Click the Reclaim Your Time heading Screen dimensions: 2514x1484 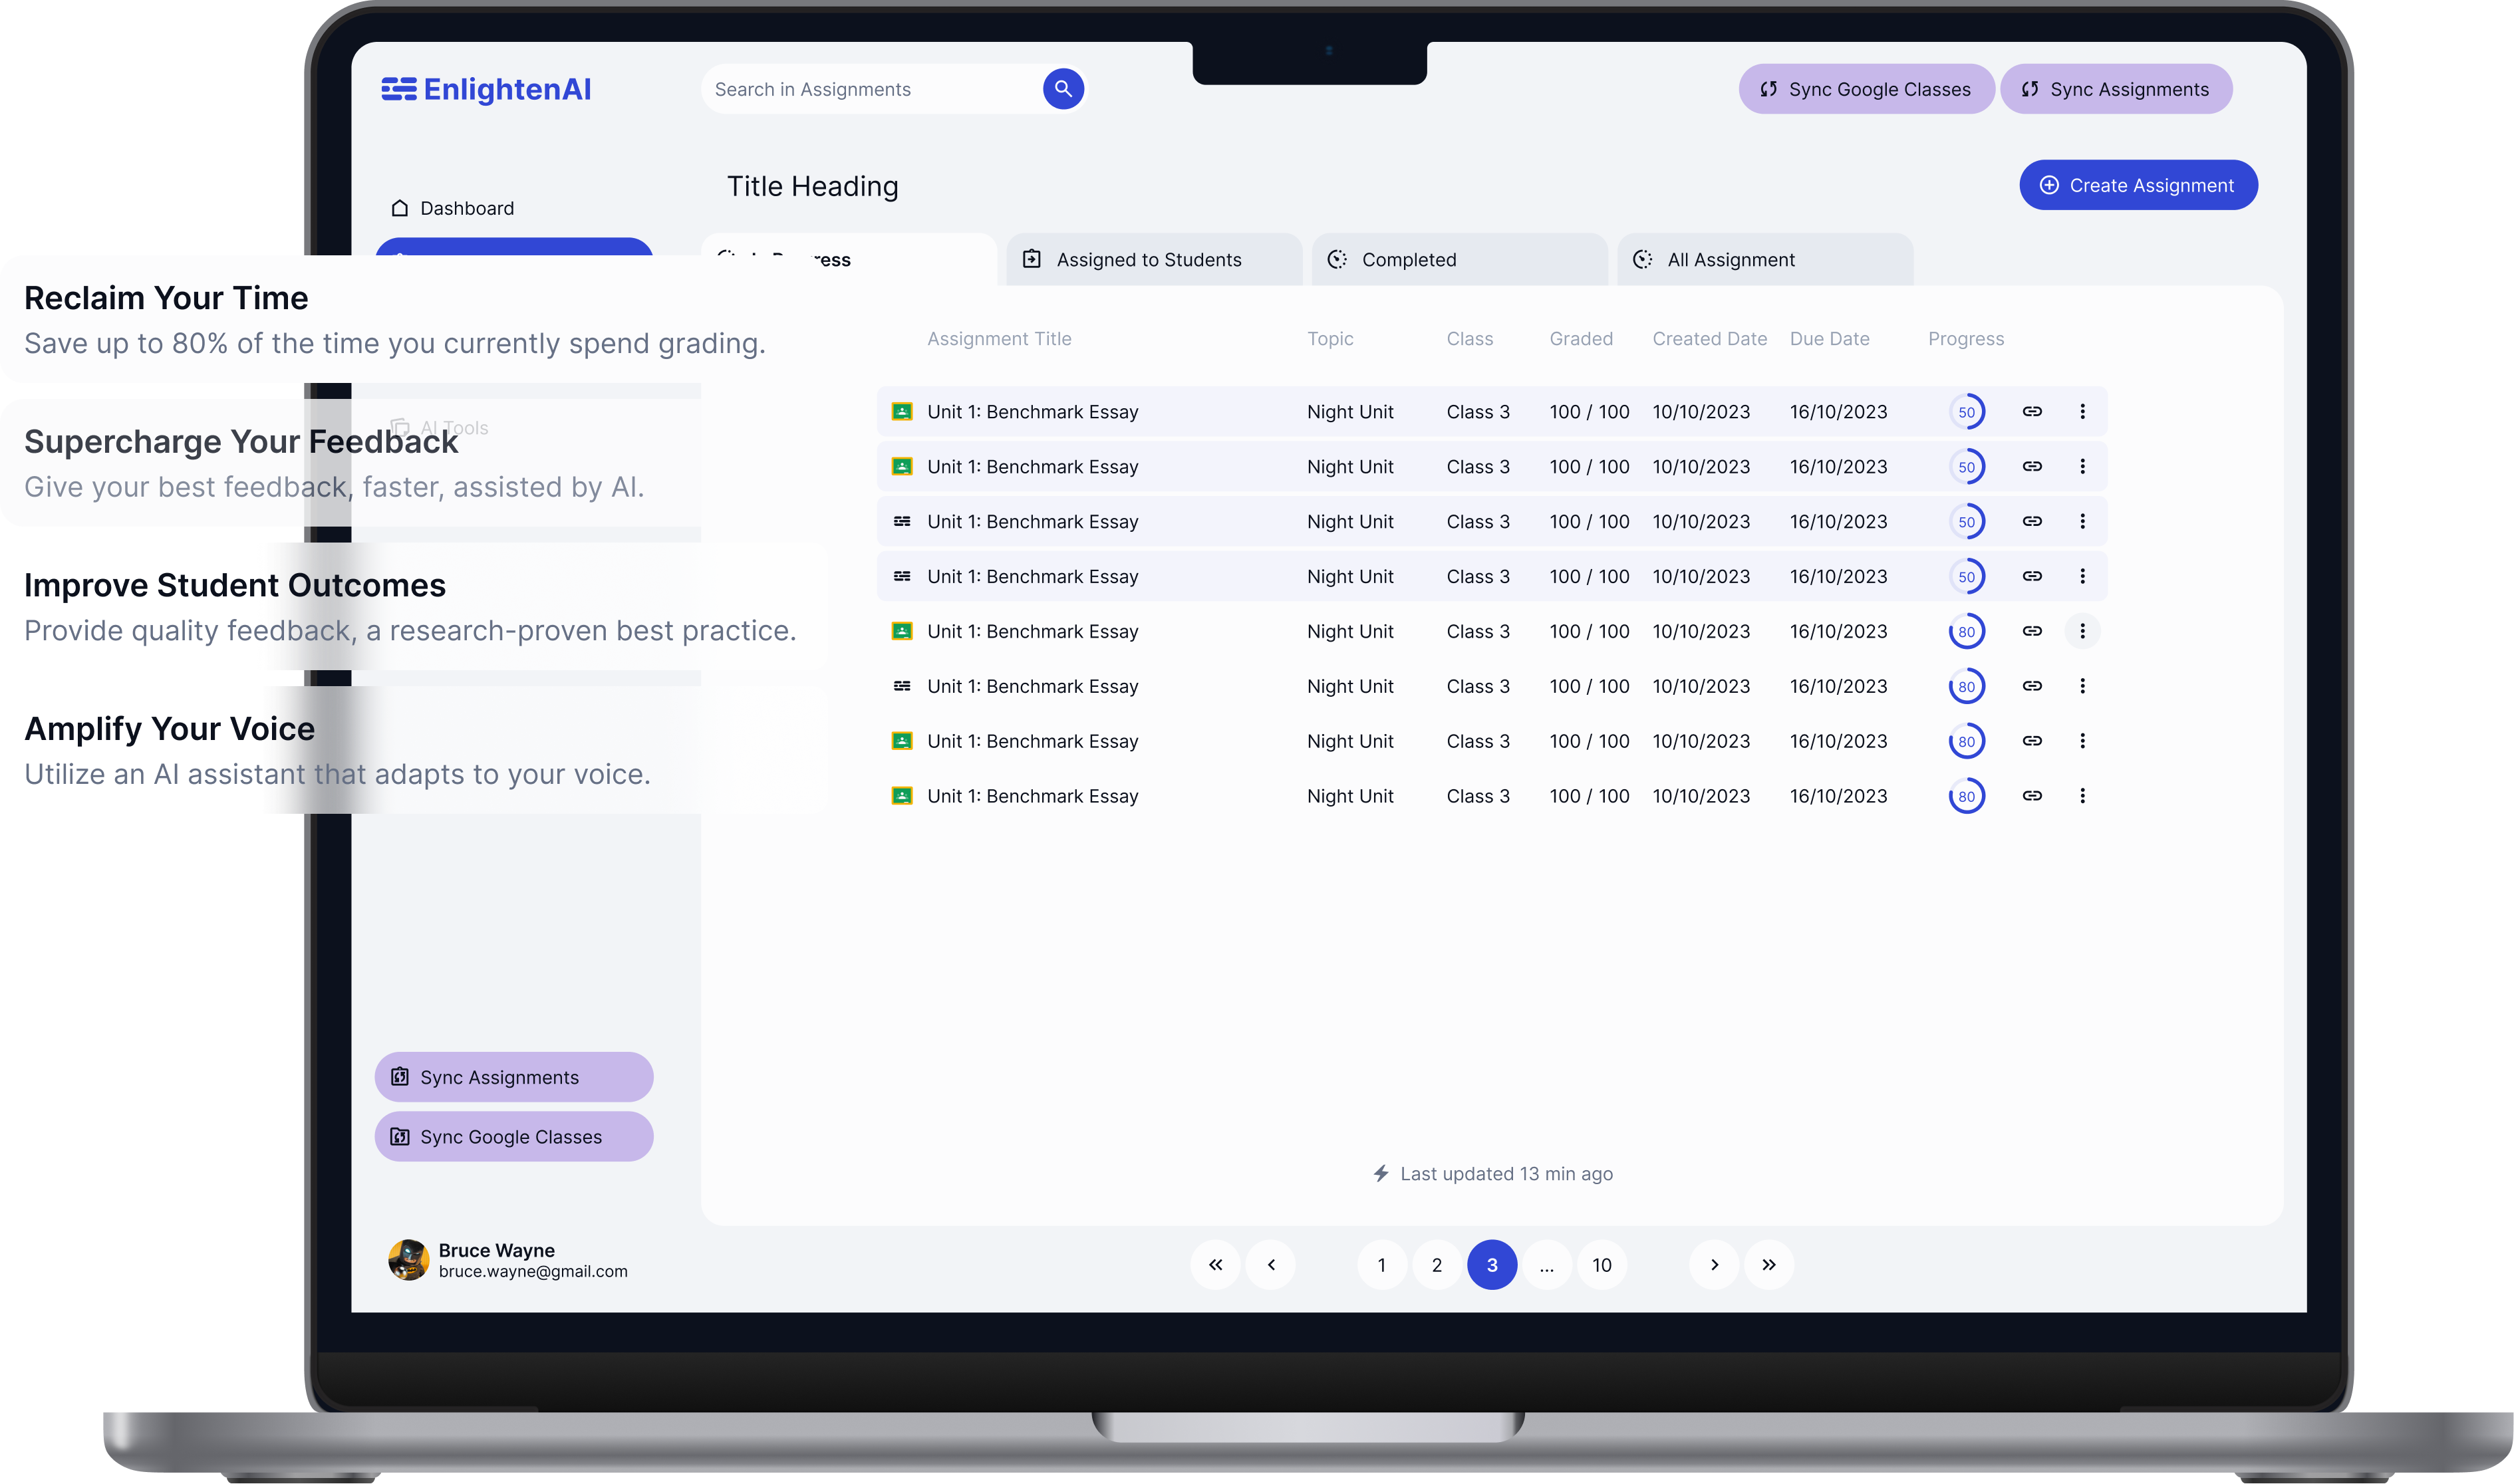[x=166, y=298]
